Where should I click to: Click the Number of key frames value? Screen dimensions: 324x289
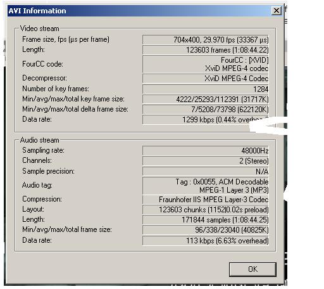(206, 89)
